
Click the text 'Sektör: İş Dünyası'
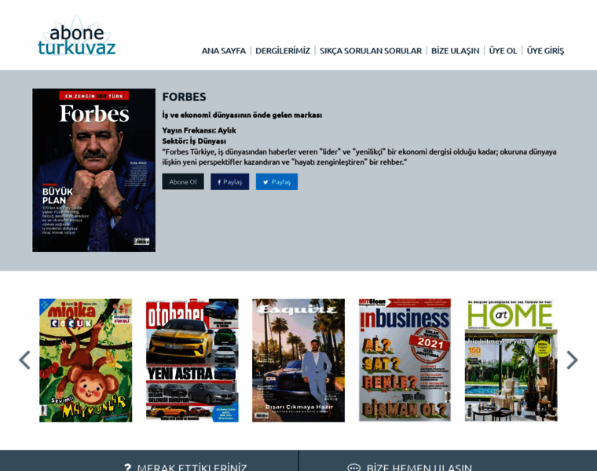(x=194, y=141)
